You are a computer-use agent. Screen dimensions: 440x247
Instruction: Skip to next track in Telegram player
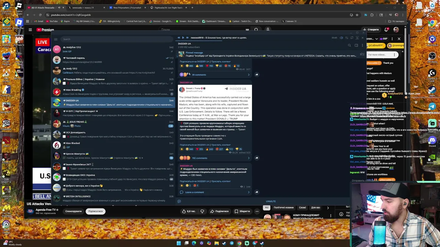[187, 38]
